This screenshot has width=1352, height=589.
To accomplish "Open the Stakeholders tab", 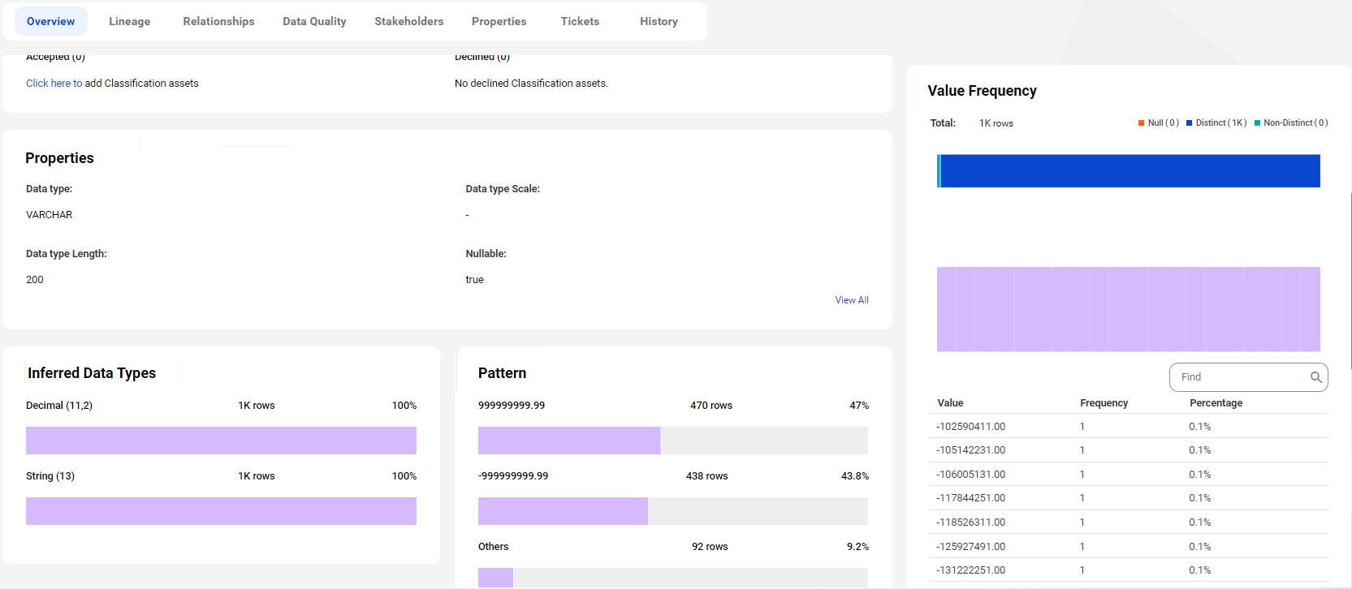I will (408, 21).
